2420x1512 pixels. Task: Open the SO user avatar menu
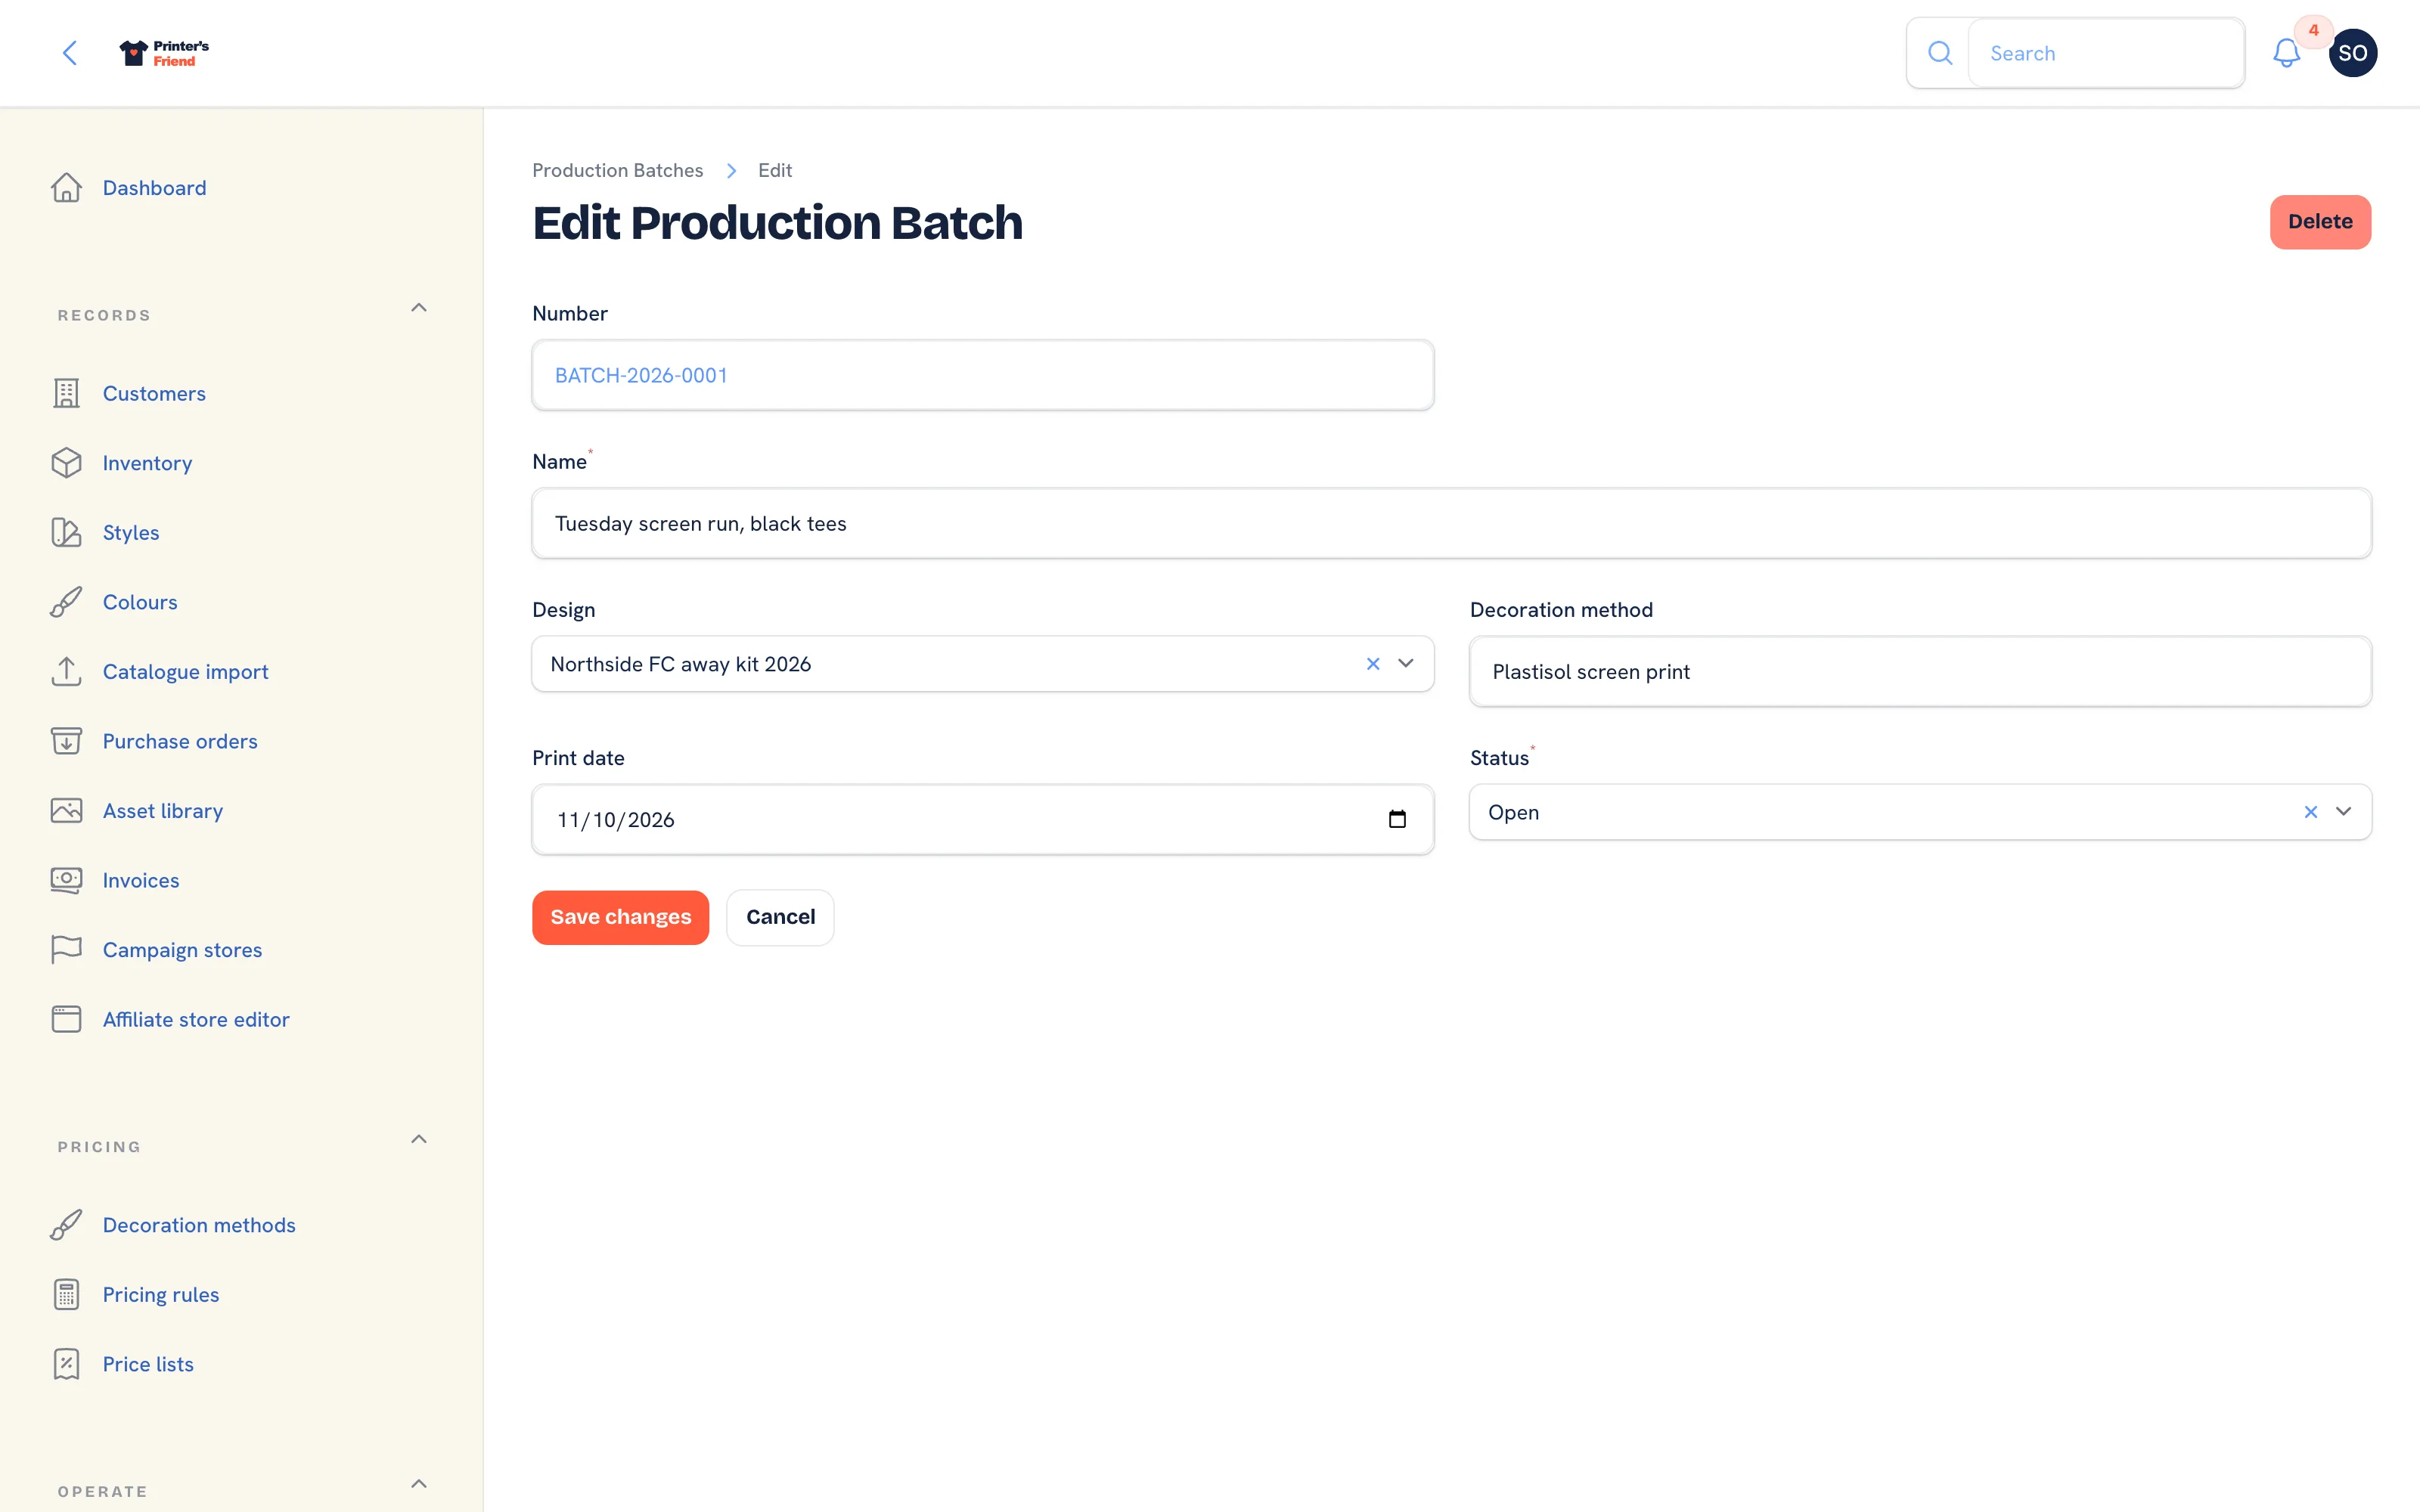coord(2352,53)
